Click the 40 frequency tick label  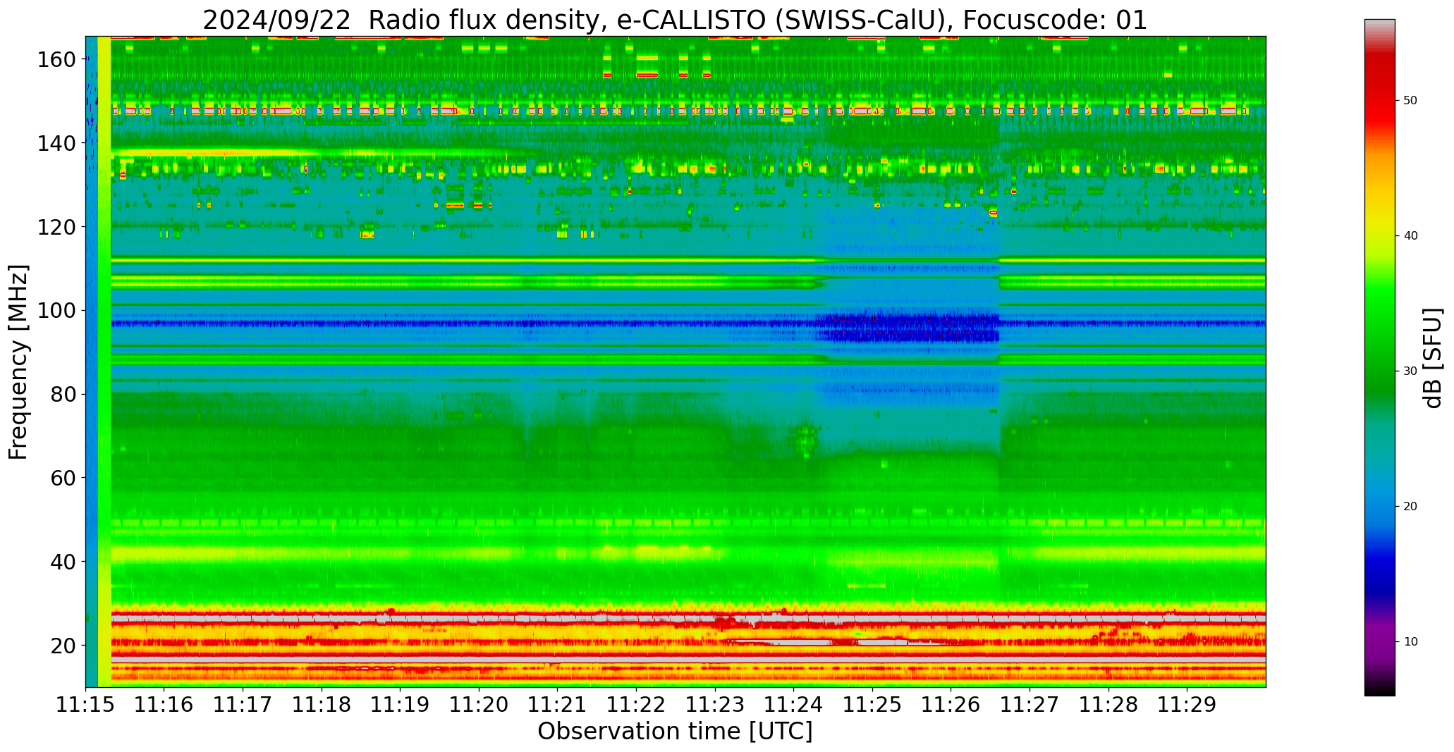tap(63, 562)
